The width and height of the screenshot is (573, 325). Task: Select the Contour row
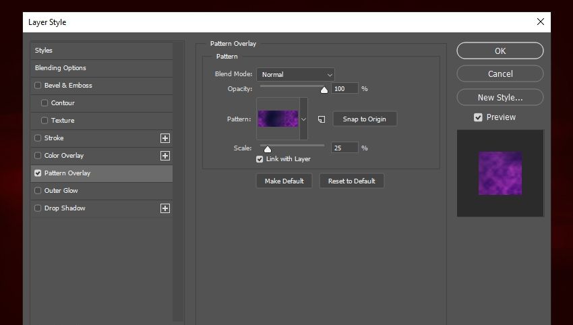pyautogui.click(x=102, y=103)
